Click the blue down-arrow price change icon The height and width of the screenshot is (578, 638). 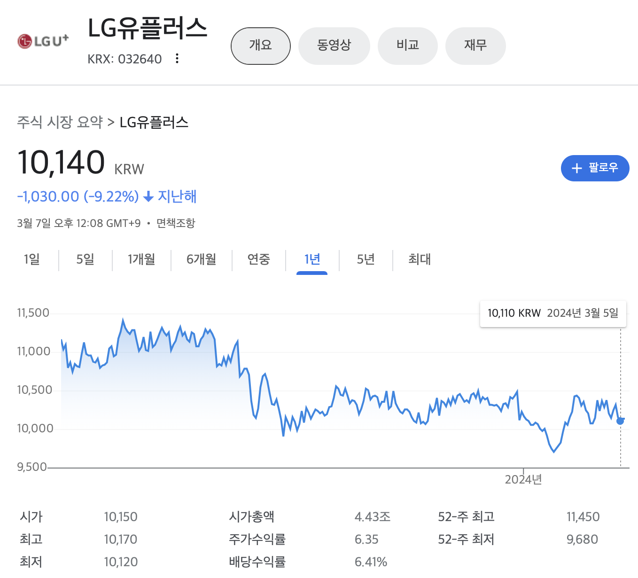148,196
